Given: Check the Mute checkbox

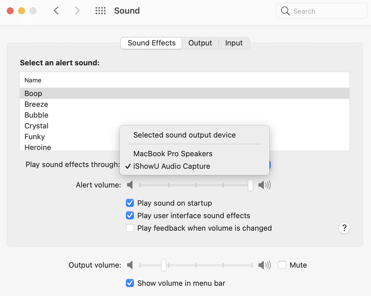Looking at the screenshot, I should click(282, 265).
